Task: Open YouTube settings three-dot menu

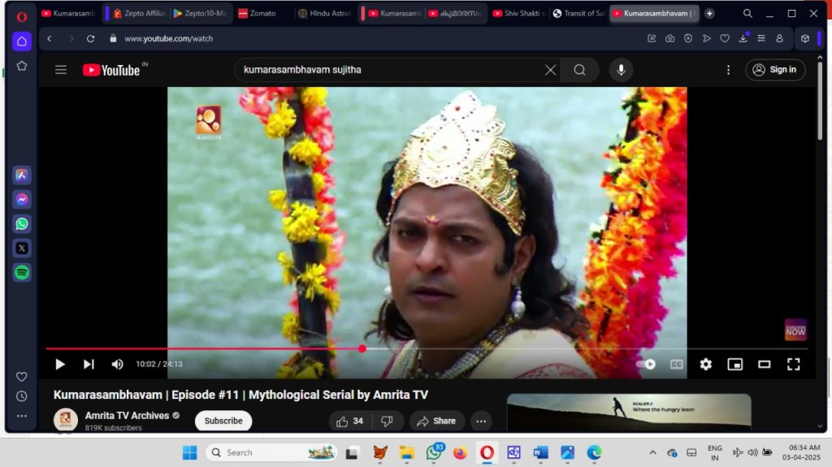Action: (729, 70)
